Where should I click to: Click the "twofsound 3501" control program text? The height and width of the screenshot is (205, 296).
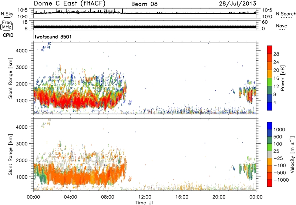coord(53,37)
